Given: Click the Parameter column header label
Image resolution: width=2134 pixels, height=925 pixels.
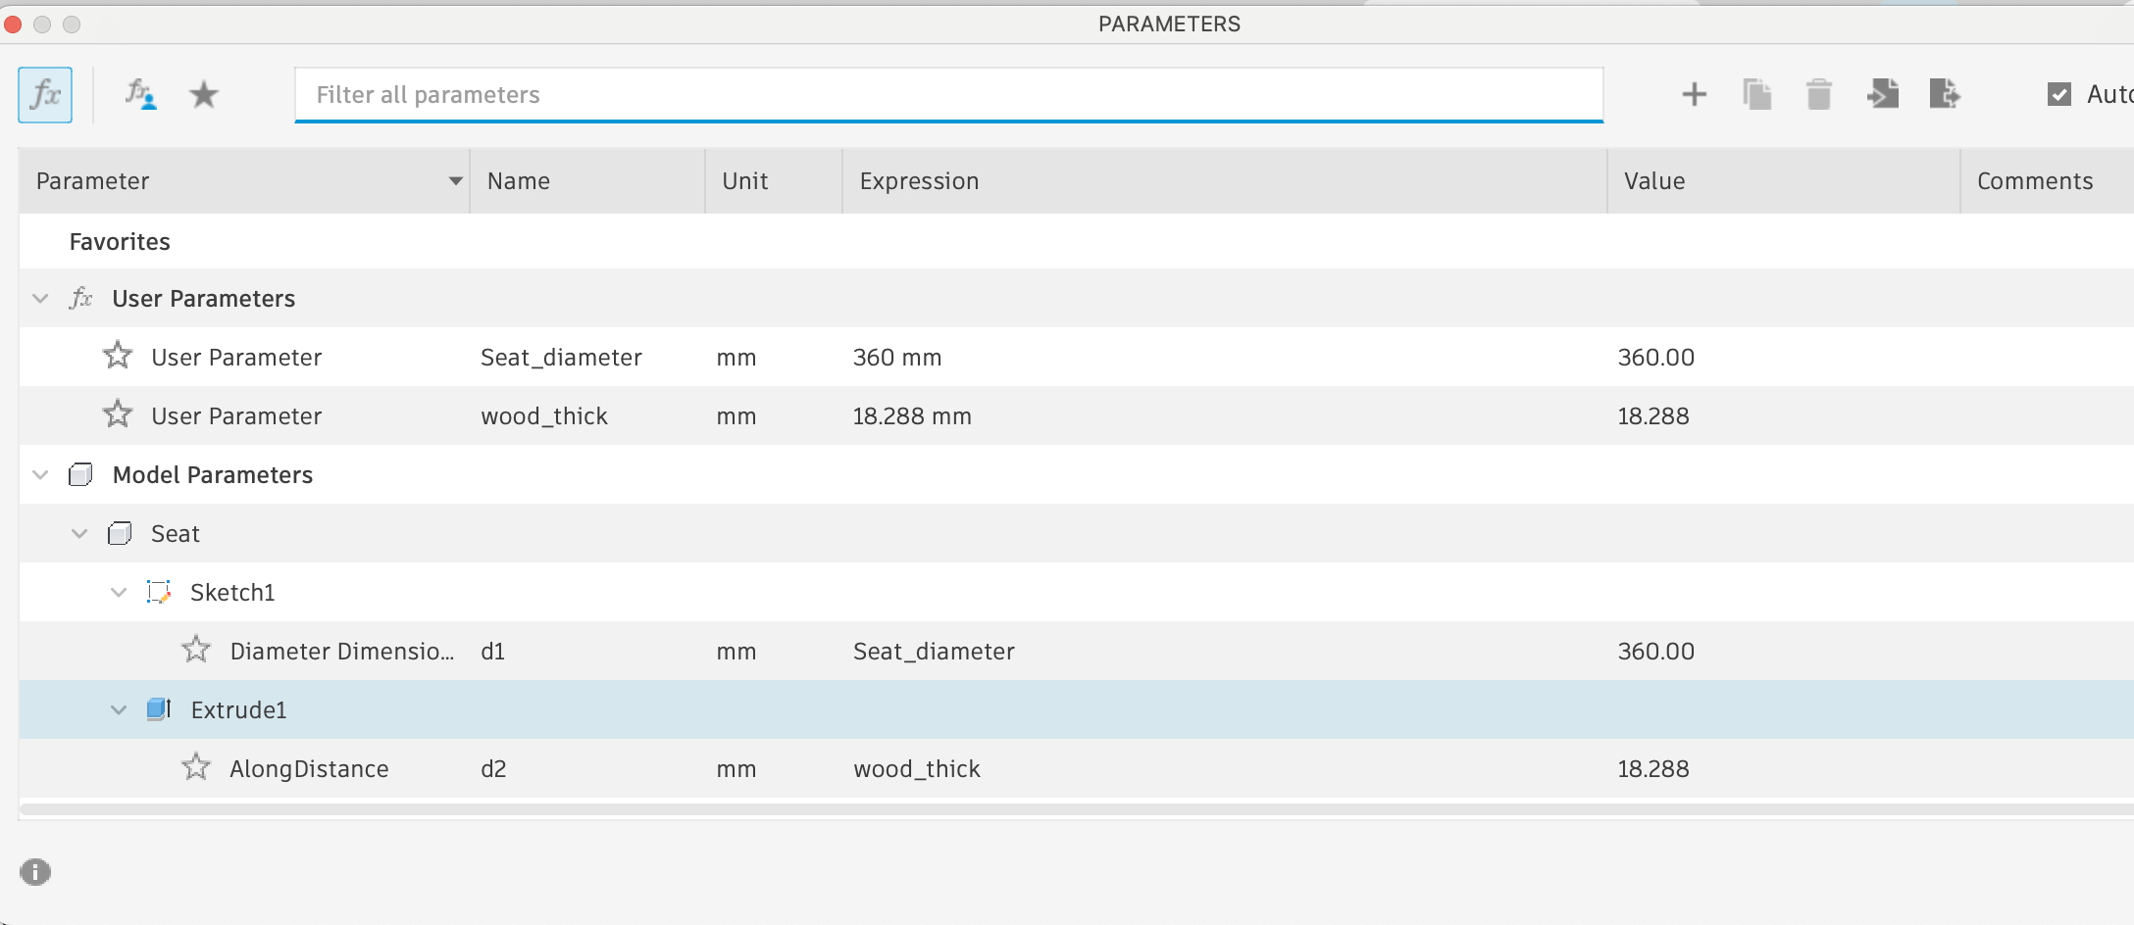Looking at the screenshot, I should tap(92, 181).
